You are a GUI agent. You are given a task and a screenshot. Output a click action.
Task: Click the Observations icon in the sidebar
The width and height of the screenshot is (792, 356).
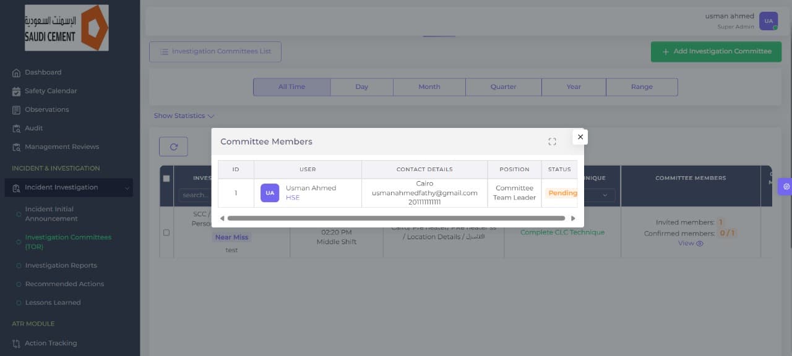click(15, 109)
